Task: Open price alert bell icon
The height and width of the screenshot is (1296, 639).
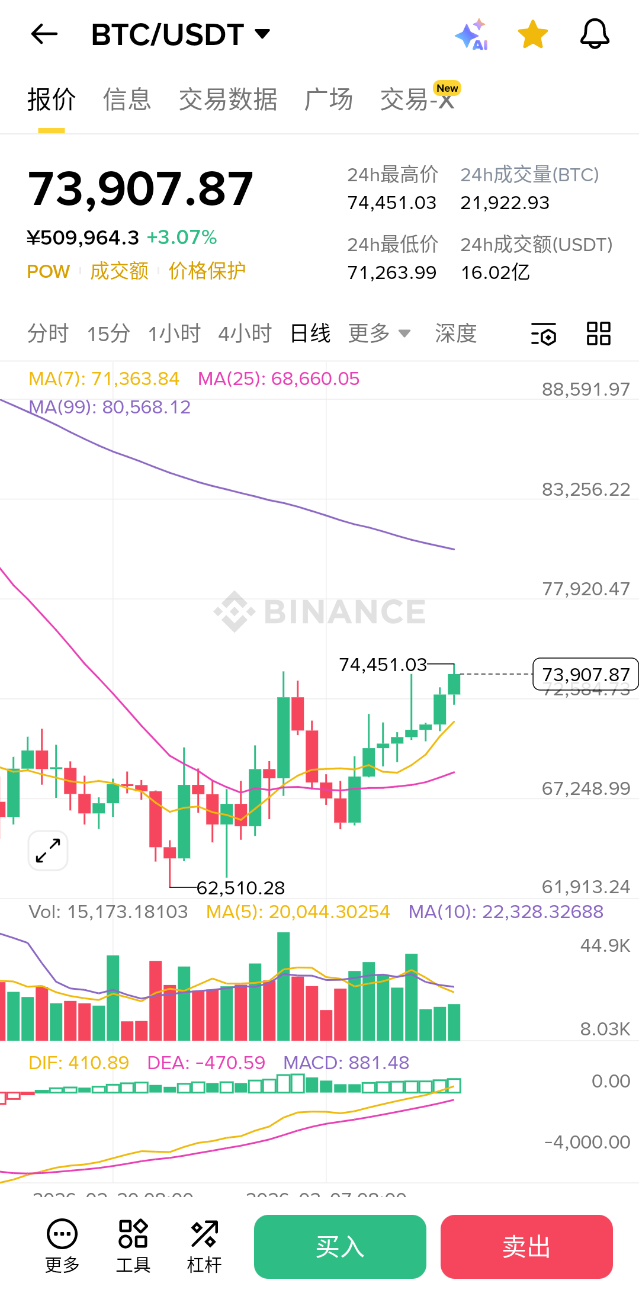Action: click(595, 34)
